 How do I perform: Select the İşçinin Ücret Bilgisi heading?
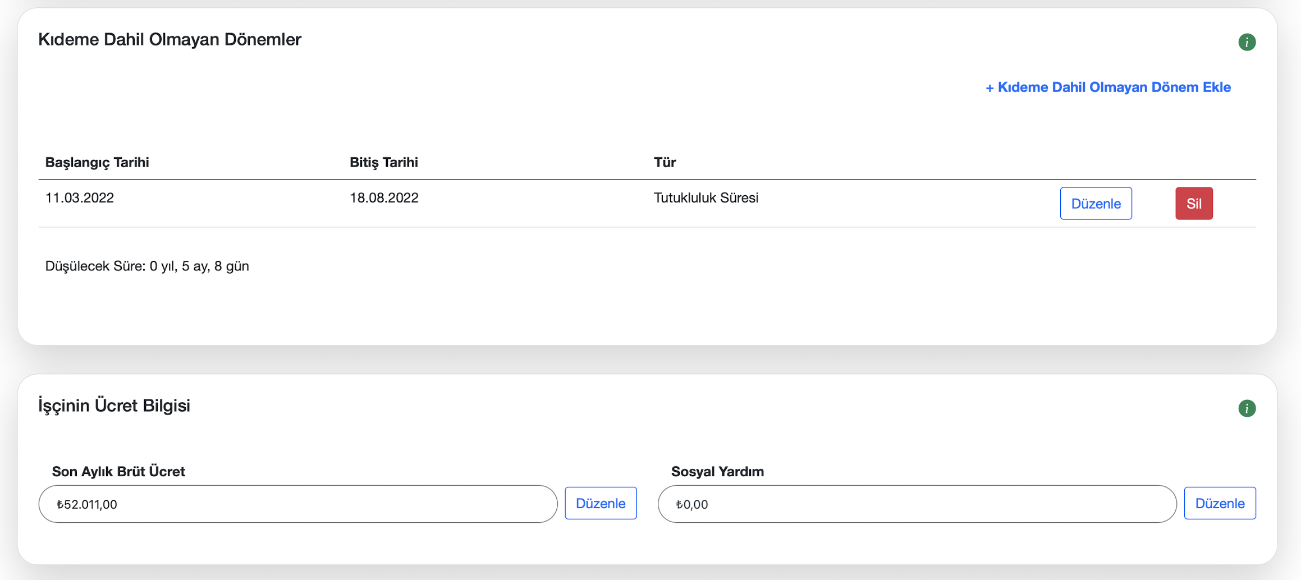114,406
